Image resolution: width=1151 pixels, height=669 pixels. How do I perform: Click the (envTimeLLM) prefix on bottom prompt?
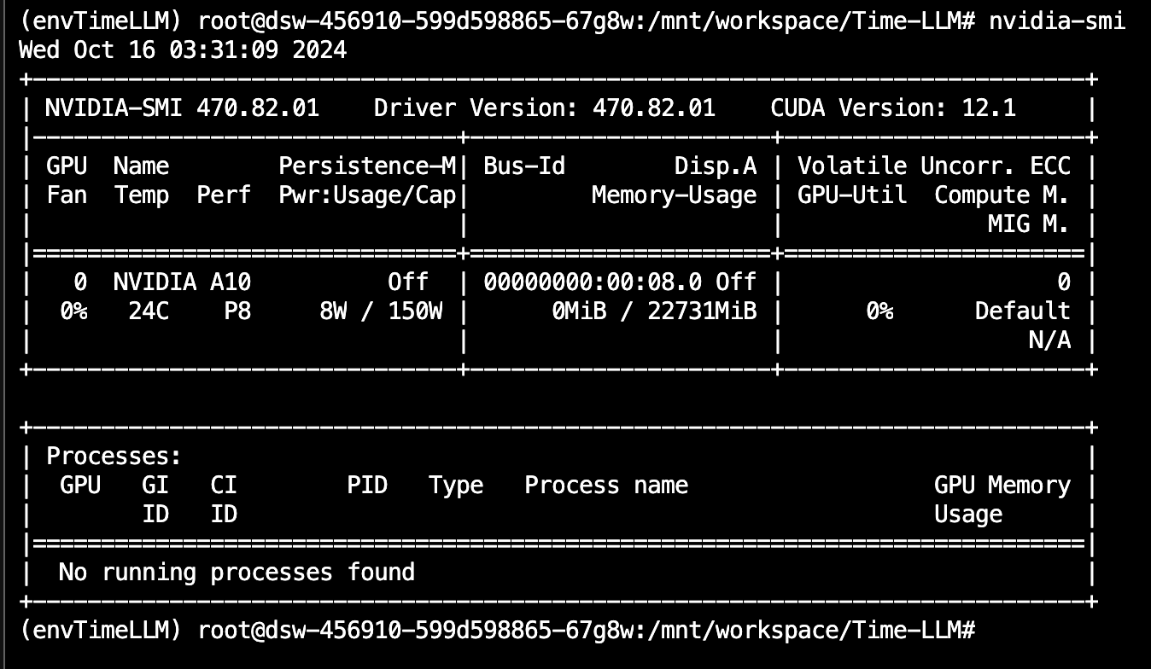(x=101, y=631)
